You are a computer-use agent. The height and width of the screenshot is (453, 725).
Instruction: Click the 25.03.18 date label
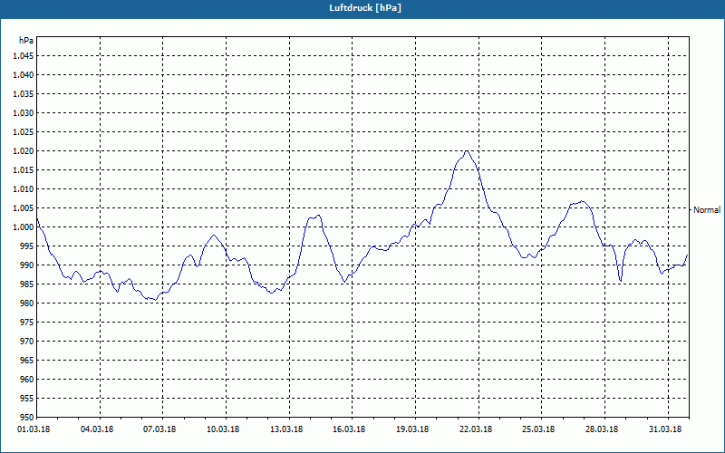(x=538, y=429)
